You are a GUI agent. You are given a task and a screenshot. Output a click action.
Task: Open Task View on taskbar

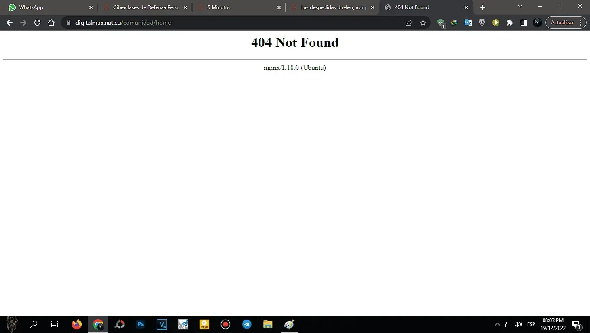tap(55, 324)
